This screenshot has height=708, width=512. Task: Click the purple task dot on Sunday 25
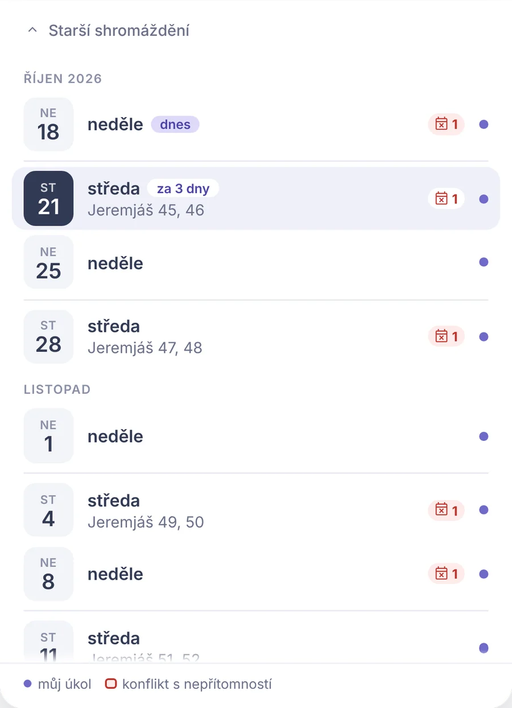click(x=484, y=263)
